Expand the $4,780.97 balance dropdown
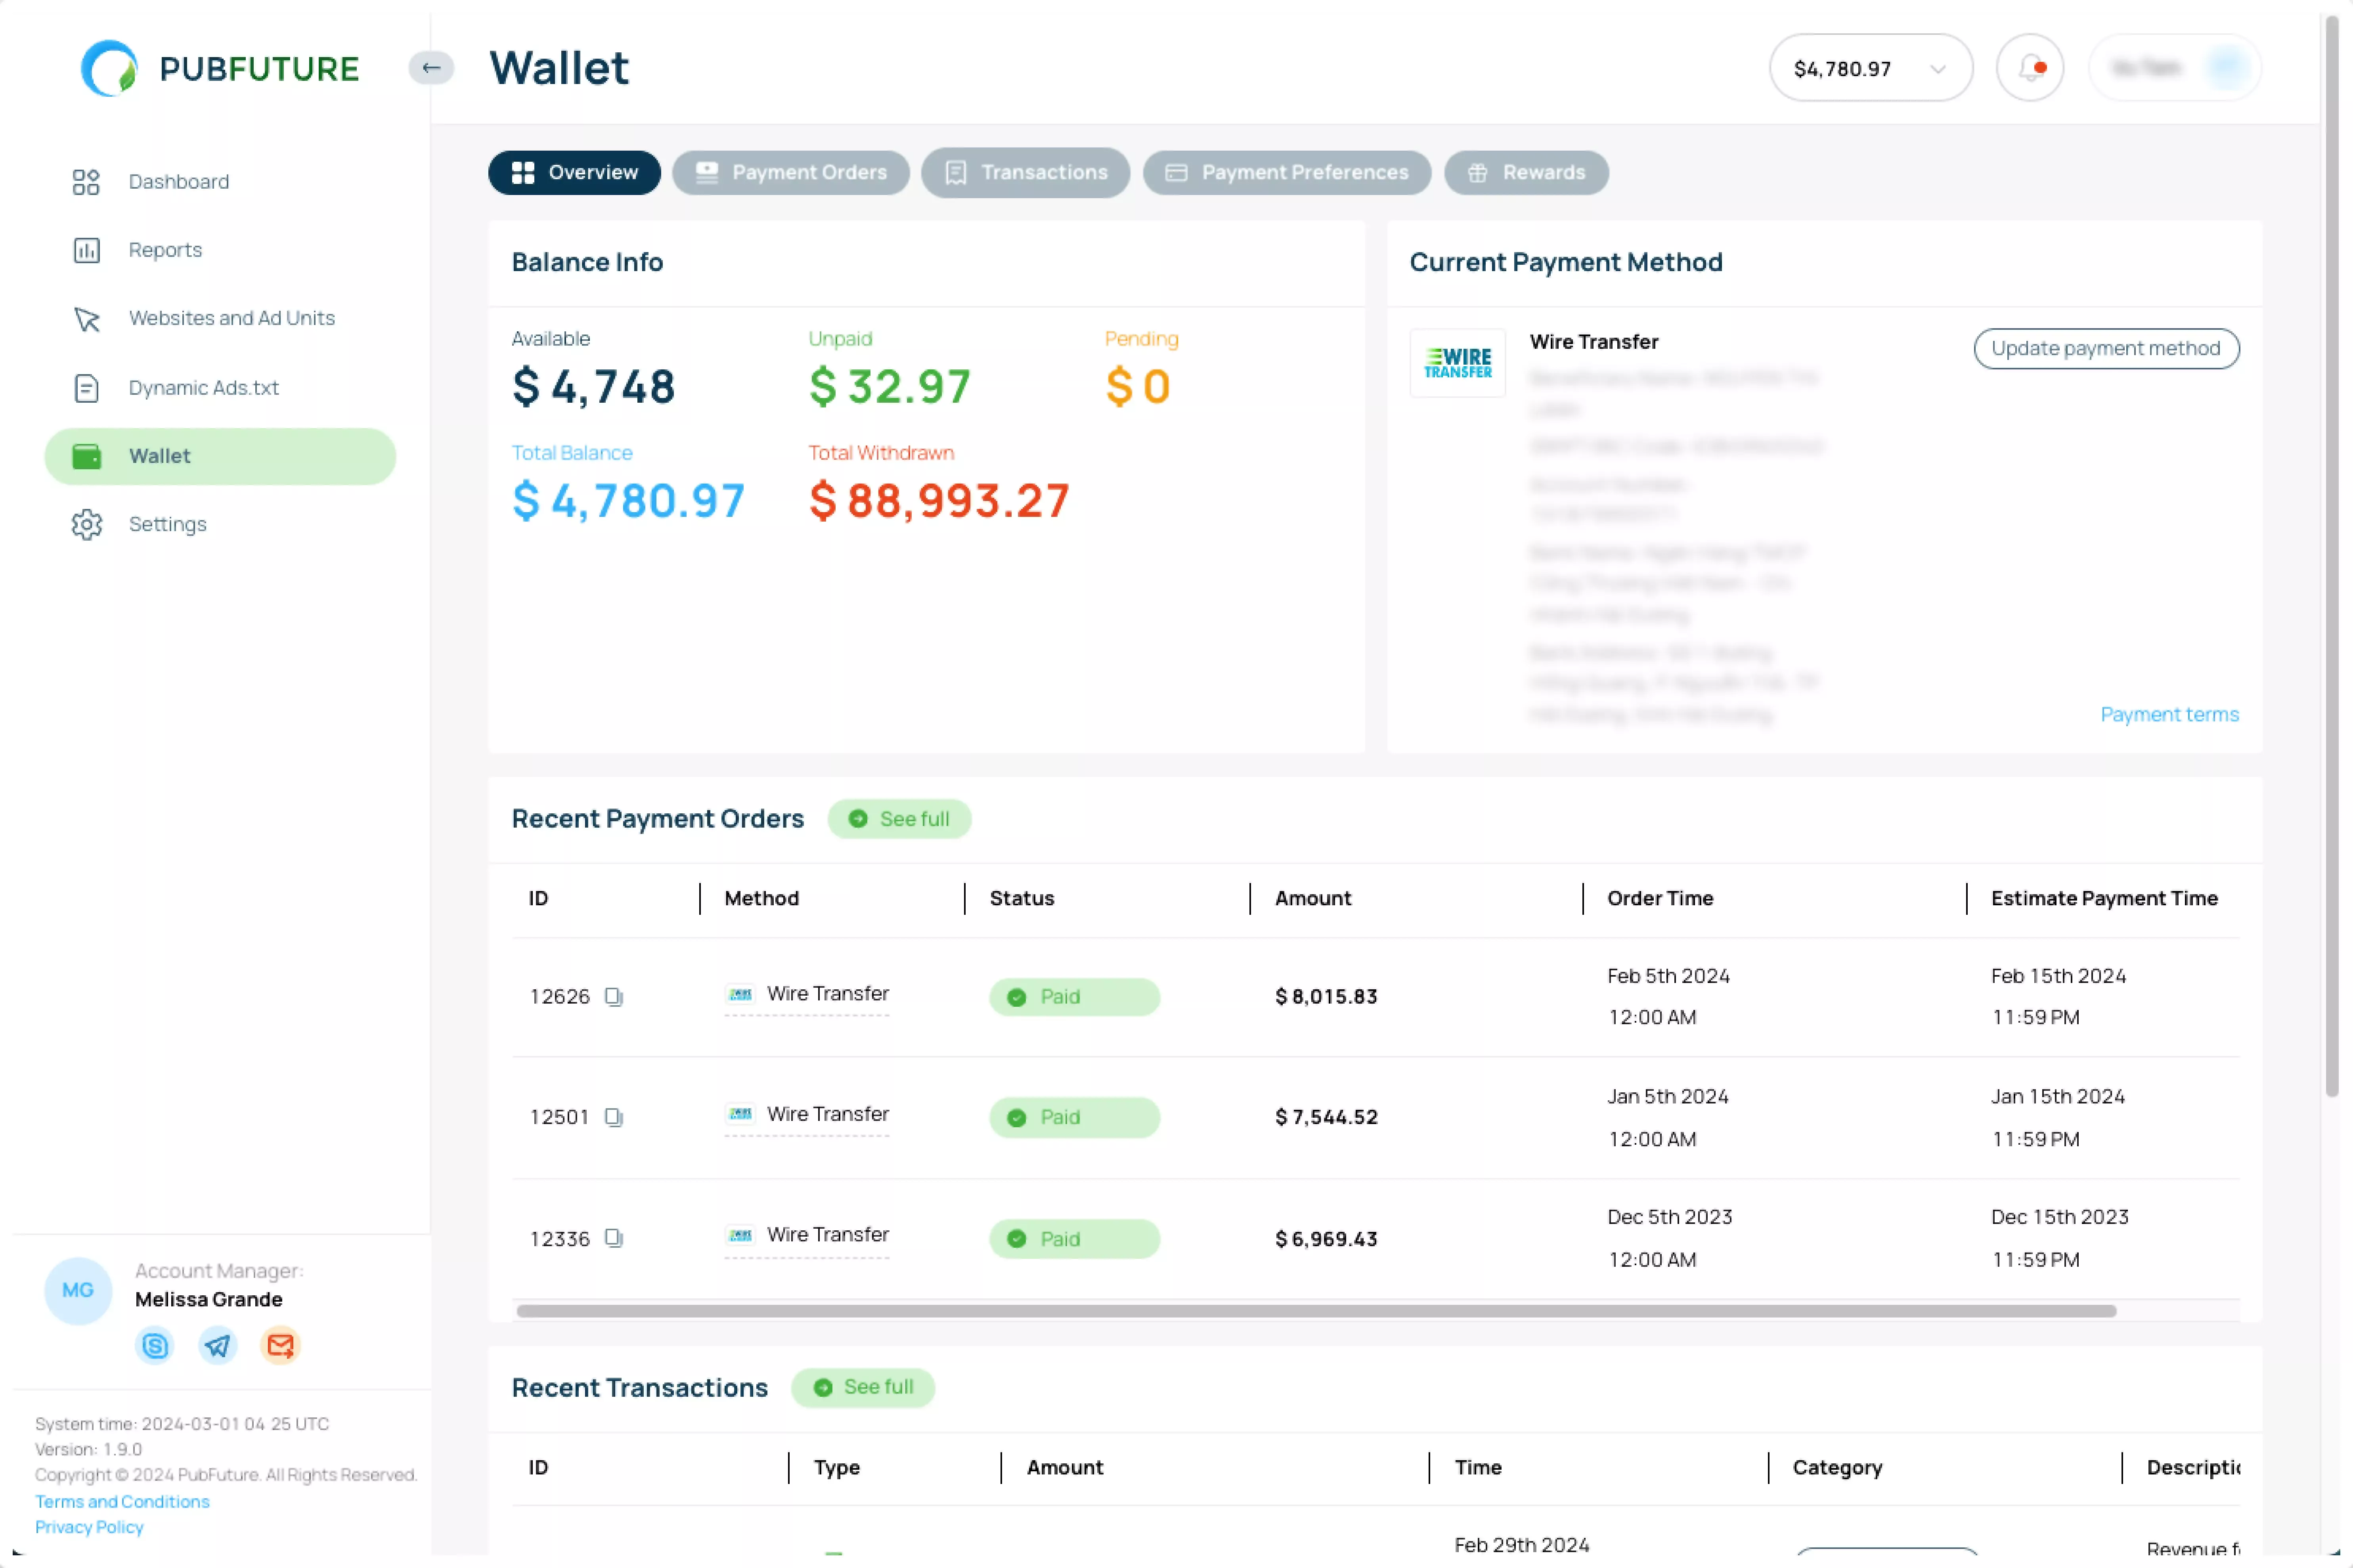Screen dimensions: 2353x1568 1870,68
